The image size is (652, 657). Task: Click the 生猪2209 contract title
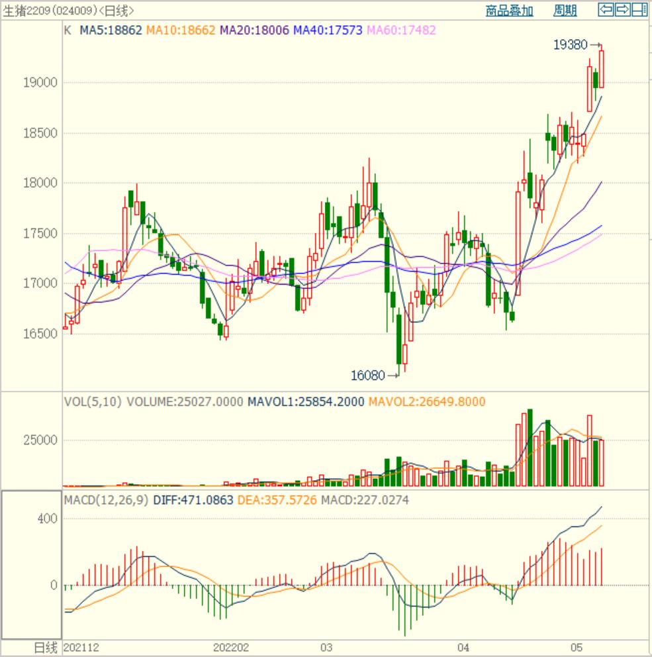pyautogui.click(x=68, y=11)
